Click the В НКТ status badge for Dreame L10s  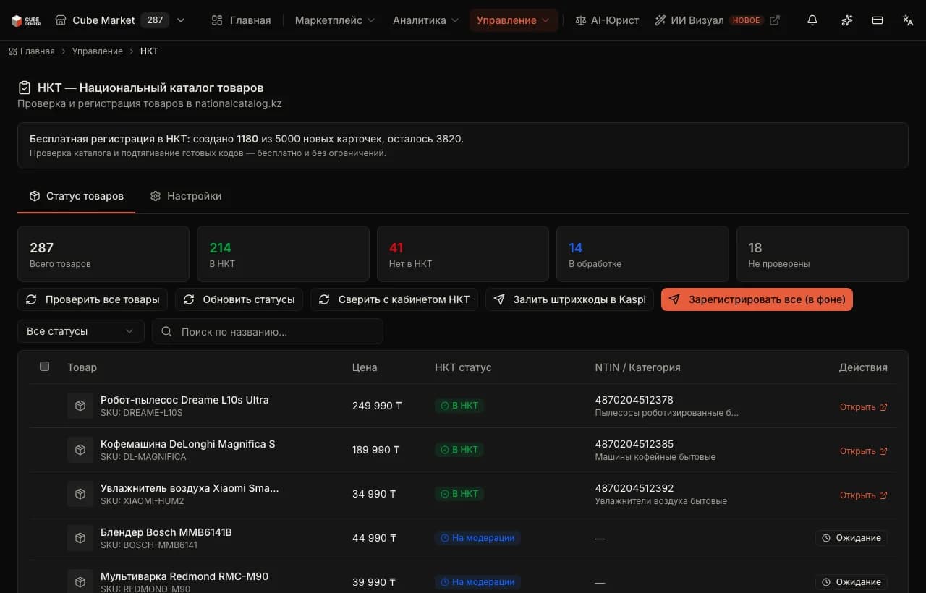[x=459, y=406]
